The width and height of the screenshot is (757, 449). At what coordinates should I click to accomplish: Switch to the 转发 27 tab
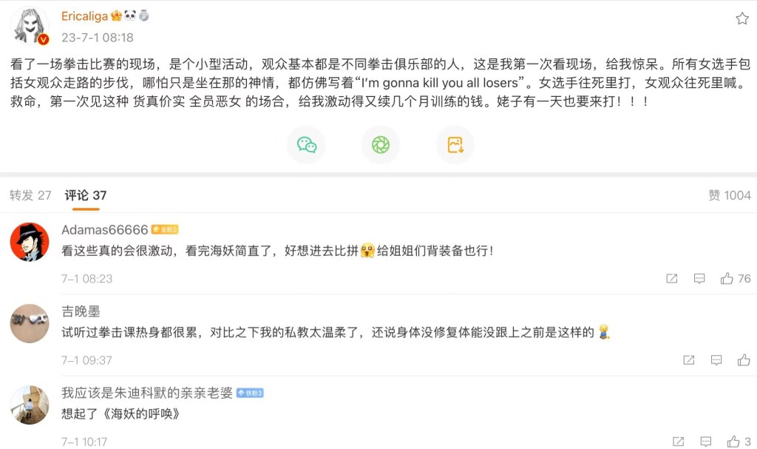pos(30,195)
